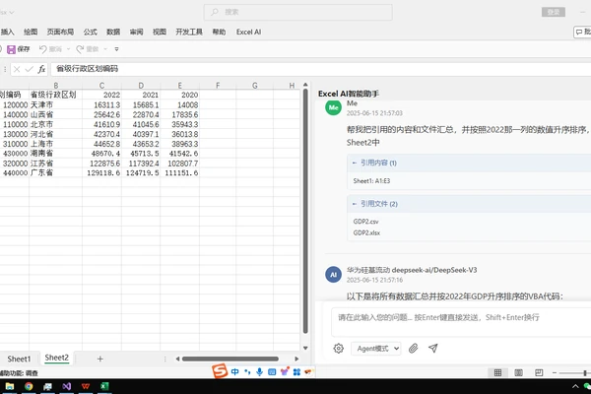The image size is (591, 394).
Task: Open the Excel AI ribbon tab
Action: [249, 33]
